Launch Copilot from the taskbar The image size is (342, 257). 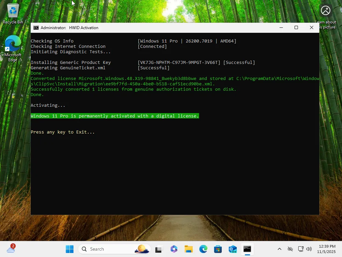coord(174,249)
